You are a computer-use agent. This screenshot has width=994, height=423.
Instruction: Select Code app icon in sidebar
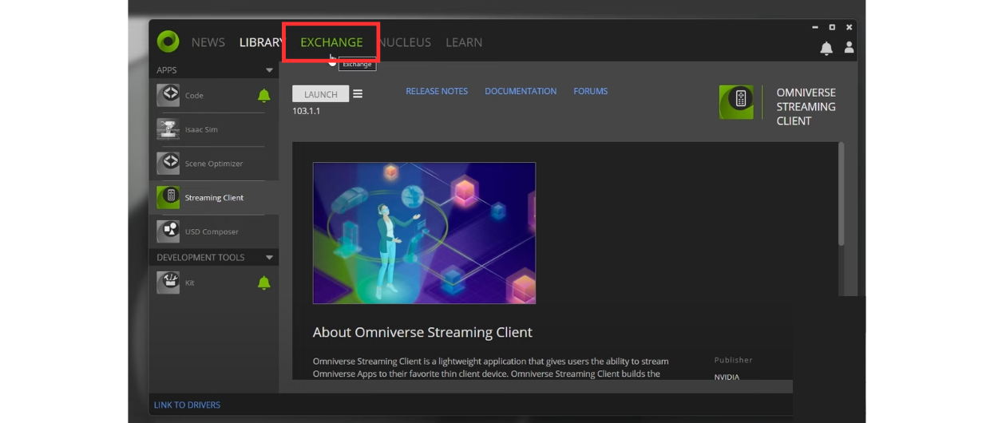coord(168,96)
